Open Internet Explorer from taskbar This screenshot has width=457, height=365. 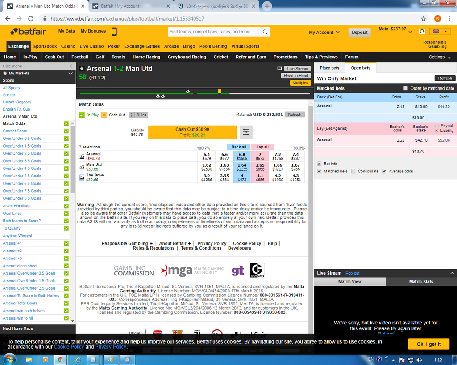78,360
